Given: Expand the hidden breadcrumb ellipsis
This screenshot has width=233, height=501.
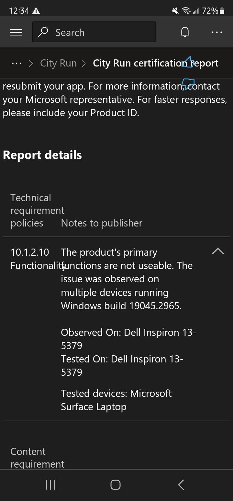Looking at the screenshot, I should tap(16, 63).
